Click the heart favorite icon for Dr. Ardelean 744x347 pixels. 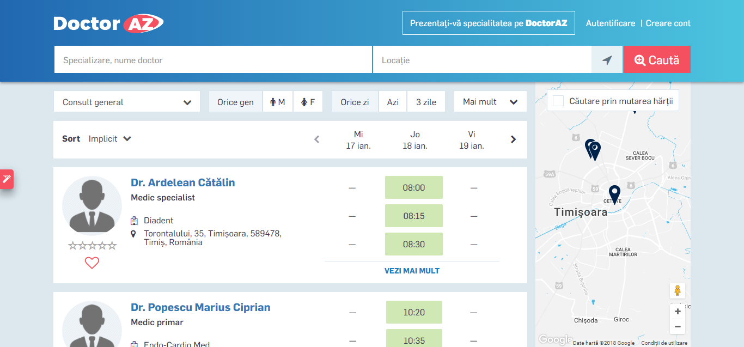coord(92,263)
